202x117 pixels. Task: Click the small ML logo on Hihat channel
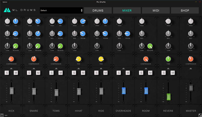pos(79,68)
